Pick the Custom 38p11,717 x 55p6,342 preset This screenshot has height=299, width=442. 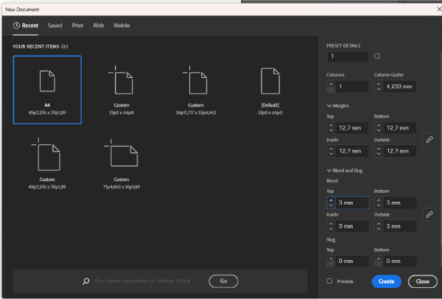(x=196, y=80)
